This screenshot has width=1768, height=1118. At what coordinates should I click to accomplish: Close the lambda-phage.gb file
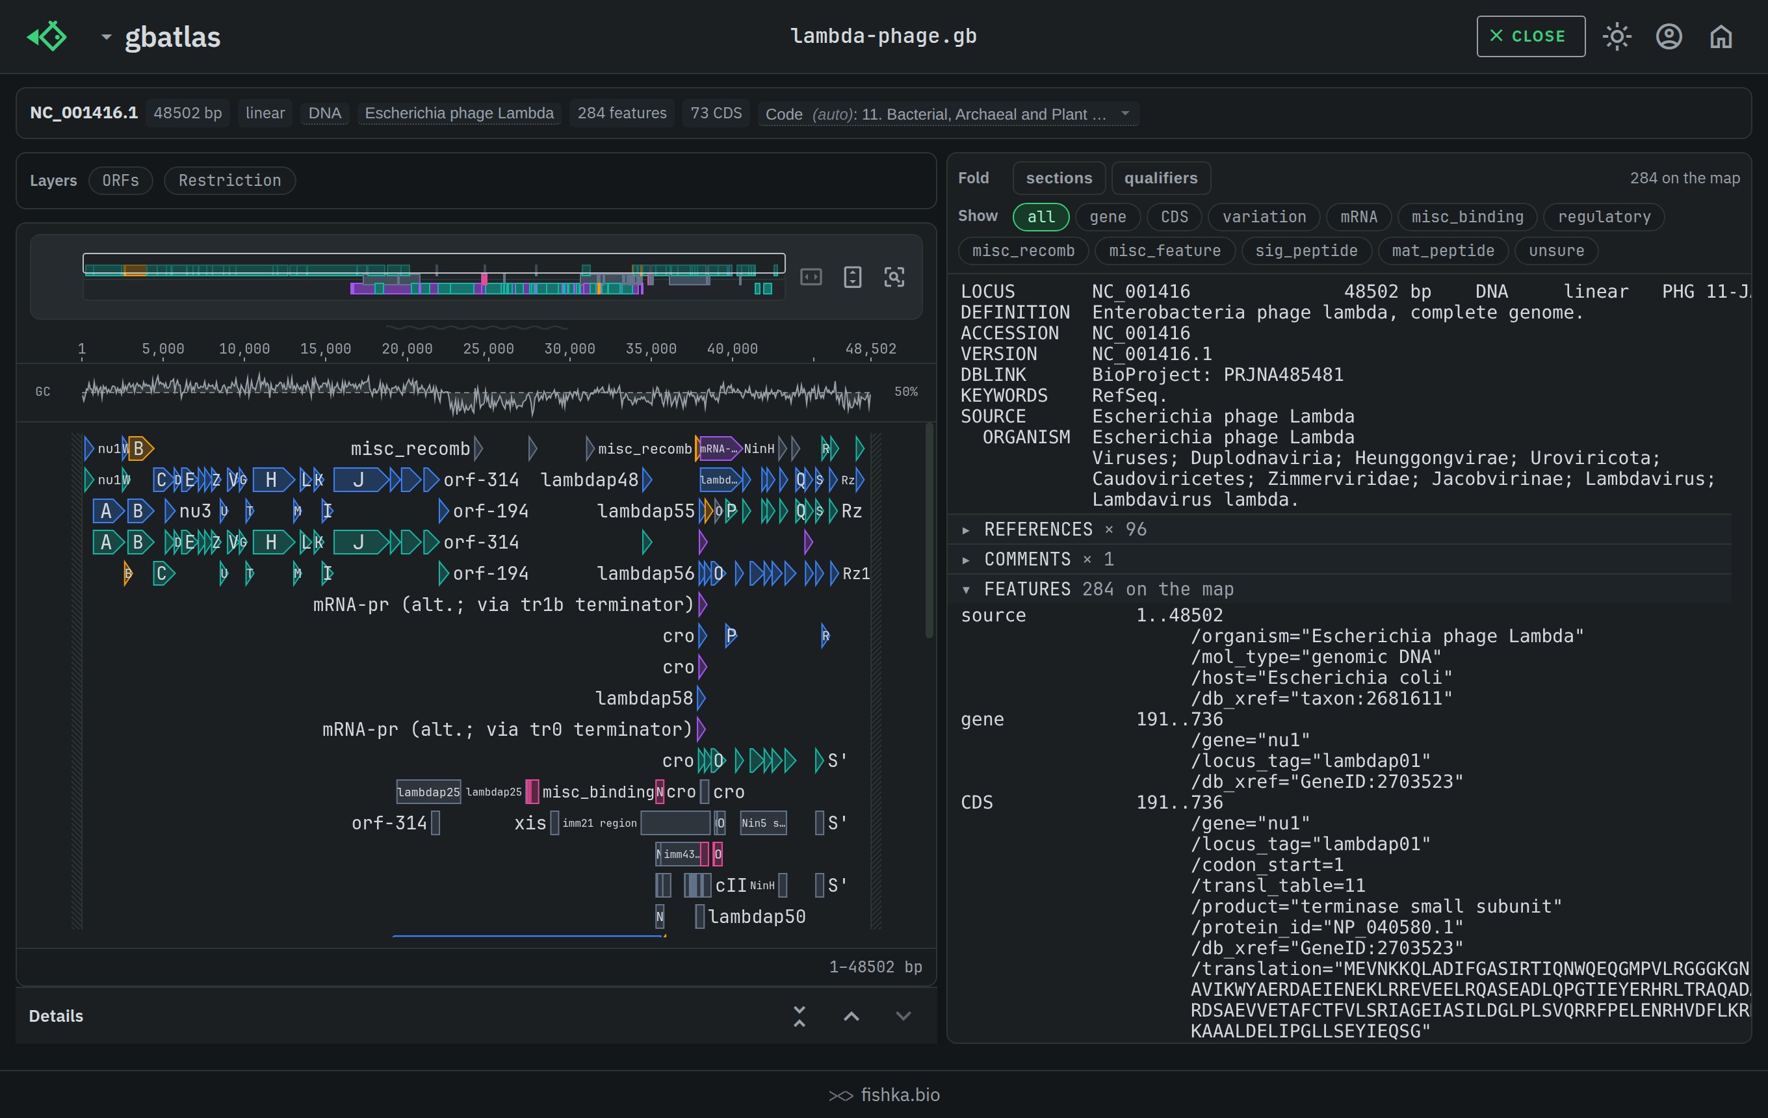click(1530, 36)
